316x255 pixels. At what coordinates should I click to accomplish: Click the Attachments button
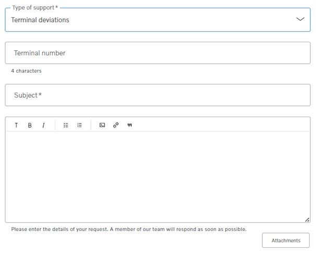pyautogui.click(x=286, y=240)
